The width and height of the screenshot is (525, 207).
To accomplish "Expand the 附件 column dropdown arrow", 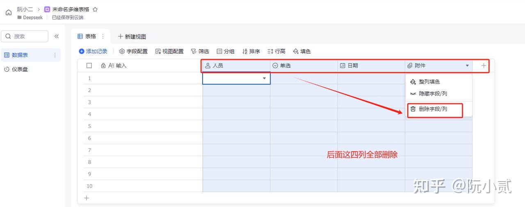I will [467, 66].
